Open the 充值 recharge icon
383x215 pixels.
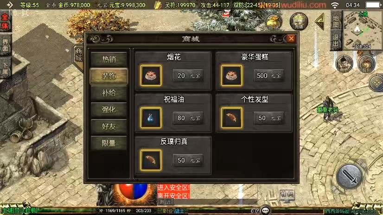point(299,21)
